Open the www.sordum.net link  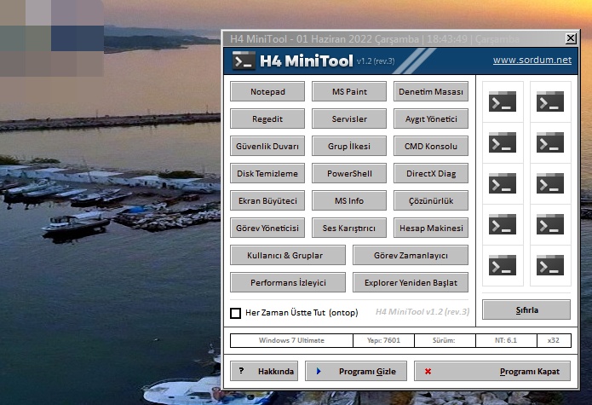[532, 60]
